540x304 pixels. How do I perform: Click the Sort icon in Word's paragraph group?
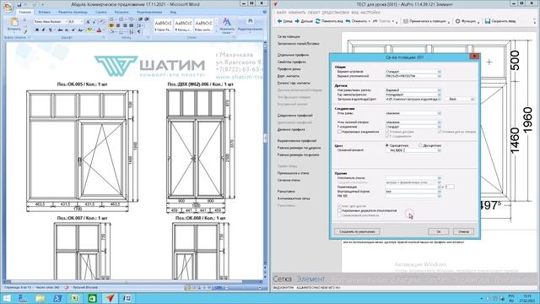point(132,32)
